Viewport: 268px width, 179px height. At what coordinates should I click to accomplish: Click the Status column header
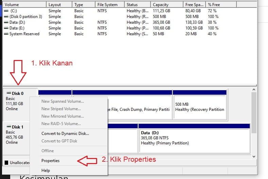click(x=138, y=5)
